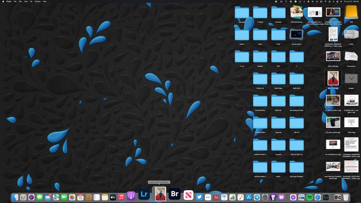Open Launchpad in the Dock

[x=23, y=197]
